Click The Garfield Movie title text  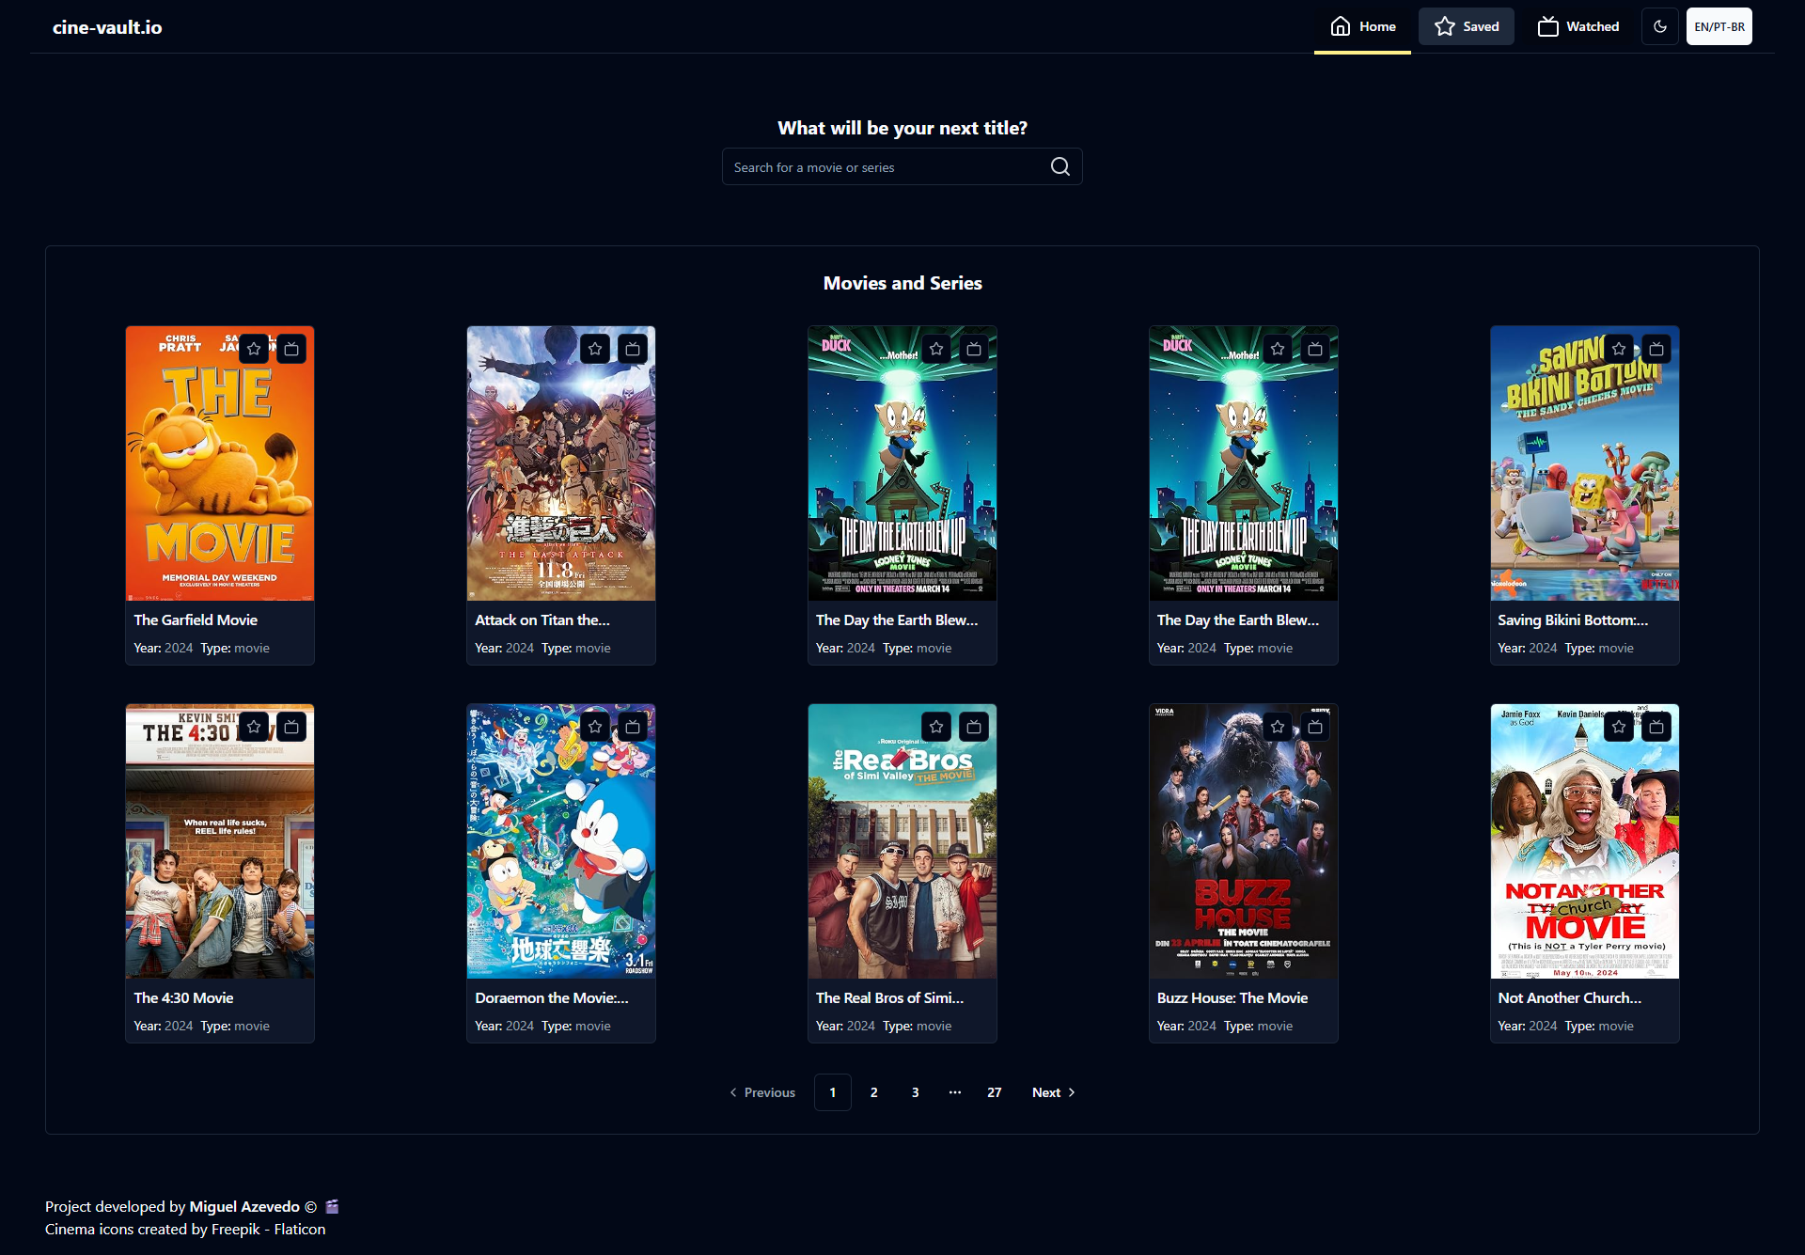[x=196, y=620]
